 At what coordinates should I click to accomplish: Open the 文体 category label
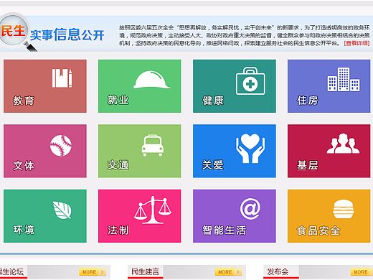(24, 166)
